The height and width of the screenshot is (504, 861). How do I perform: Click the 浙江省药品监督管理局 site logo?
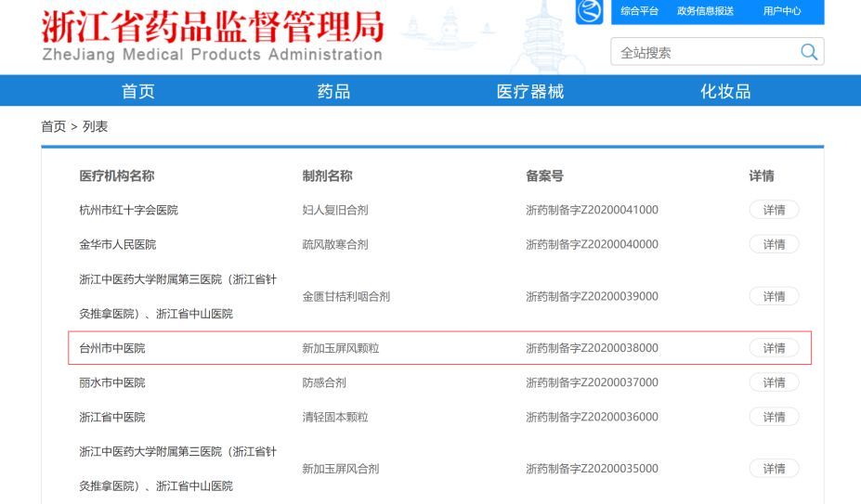pyautogui.click(x=212, y=36)
